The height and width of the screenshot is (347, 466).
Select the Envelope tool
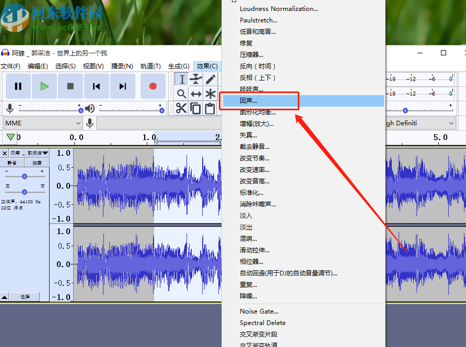coord(196,79)
